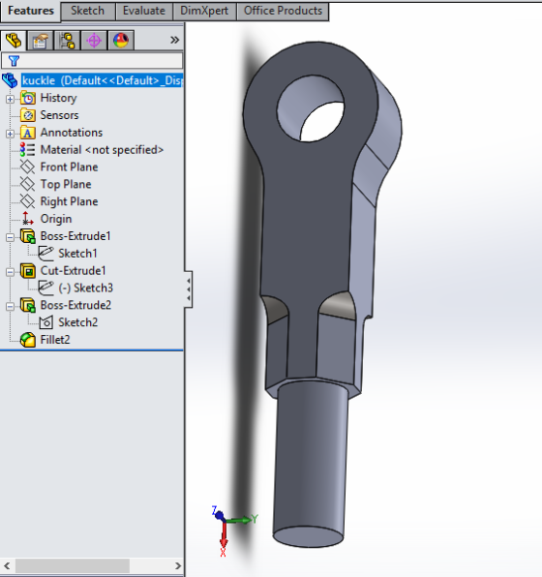This screenshot has width=542, height=577.
Task: Select the (-) Sketch3 label
Action: coord(86,288)
